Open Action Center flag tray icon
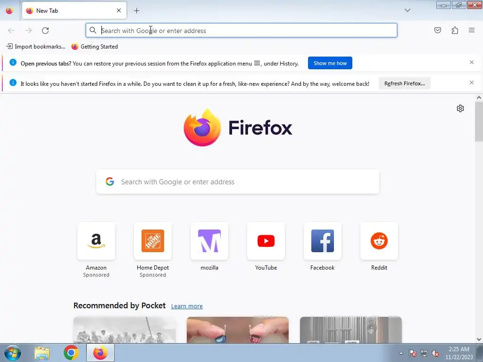The height and width of the screenshot is (362, 483). [x=413, y=353]
